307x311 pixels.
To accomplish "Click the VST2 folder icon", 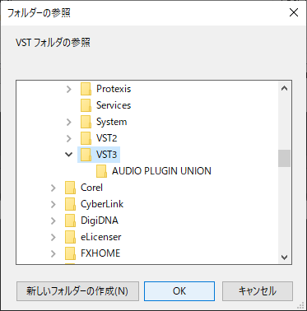I will click(x=86, y=138).
